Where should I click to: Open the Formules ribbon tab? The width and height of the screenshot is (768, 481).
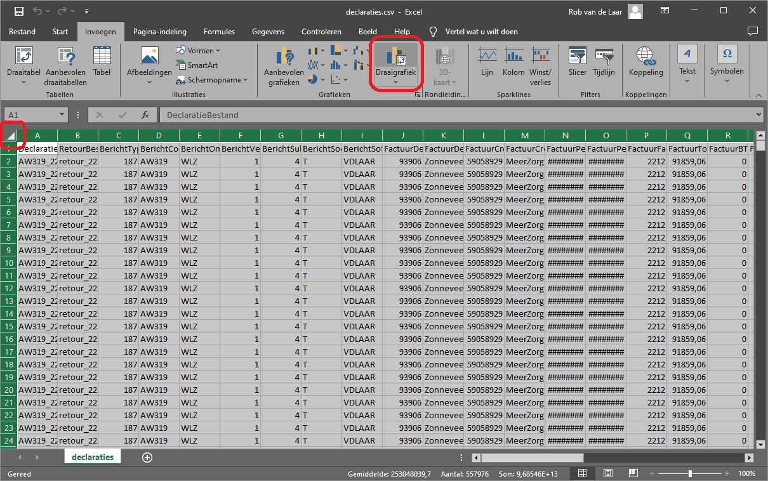(219, 32)
